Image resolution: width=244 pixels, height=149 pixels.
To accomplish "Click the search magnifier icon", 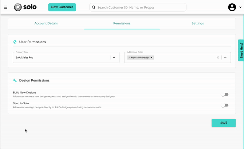I will pos(94,7).
